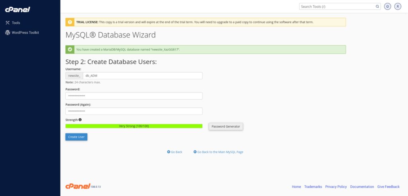Click the Go Back arrow icon

[x=169, y=152]
